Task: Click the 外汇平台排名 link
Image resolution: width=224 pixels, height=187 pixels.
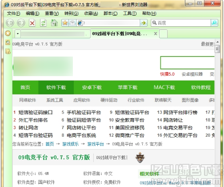Action: click(33, 120)
